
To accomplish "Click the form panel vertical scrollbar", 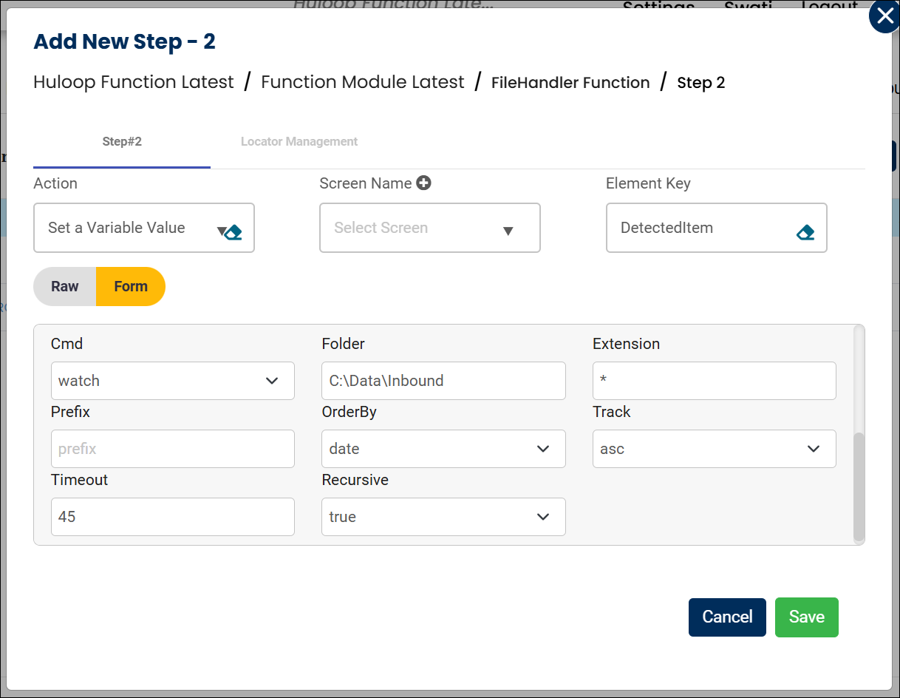I will pos(858,488).
